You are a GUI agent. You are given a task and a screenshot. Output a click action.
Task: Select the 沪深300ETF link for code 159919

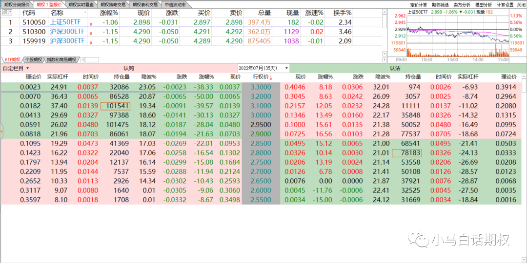pyautogui.click(x=67, y=41)
